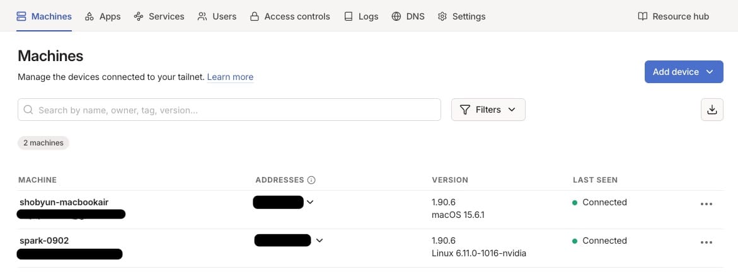
Task: Click the Resource hub book icon
Action: tap(642, 16)
